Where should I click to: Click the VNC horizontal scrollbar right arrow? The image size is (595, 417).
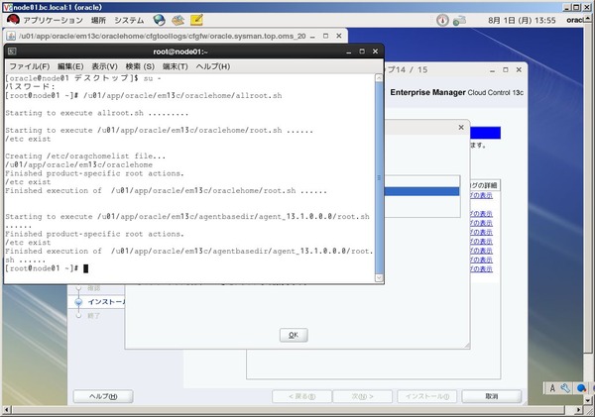(x=578, y=410)
